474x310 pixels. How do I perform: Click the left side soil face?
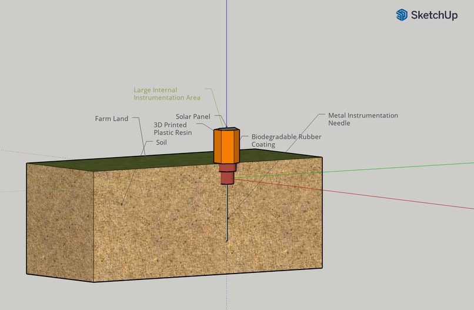pyautogui.click(x=60, y=222)
